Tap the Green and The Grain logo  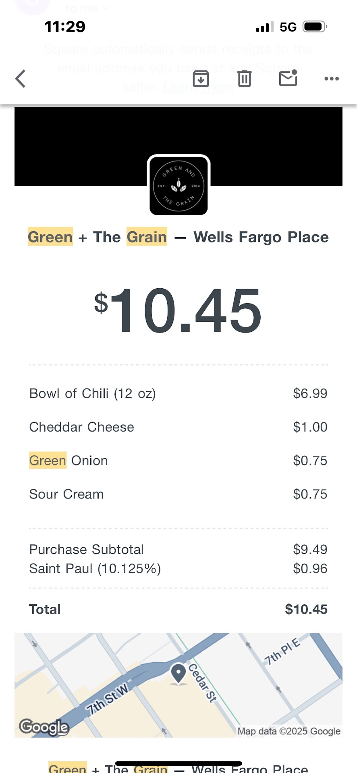(x=178, y=186)
